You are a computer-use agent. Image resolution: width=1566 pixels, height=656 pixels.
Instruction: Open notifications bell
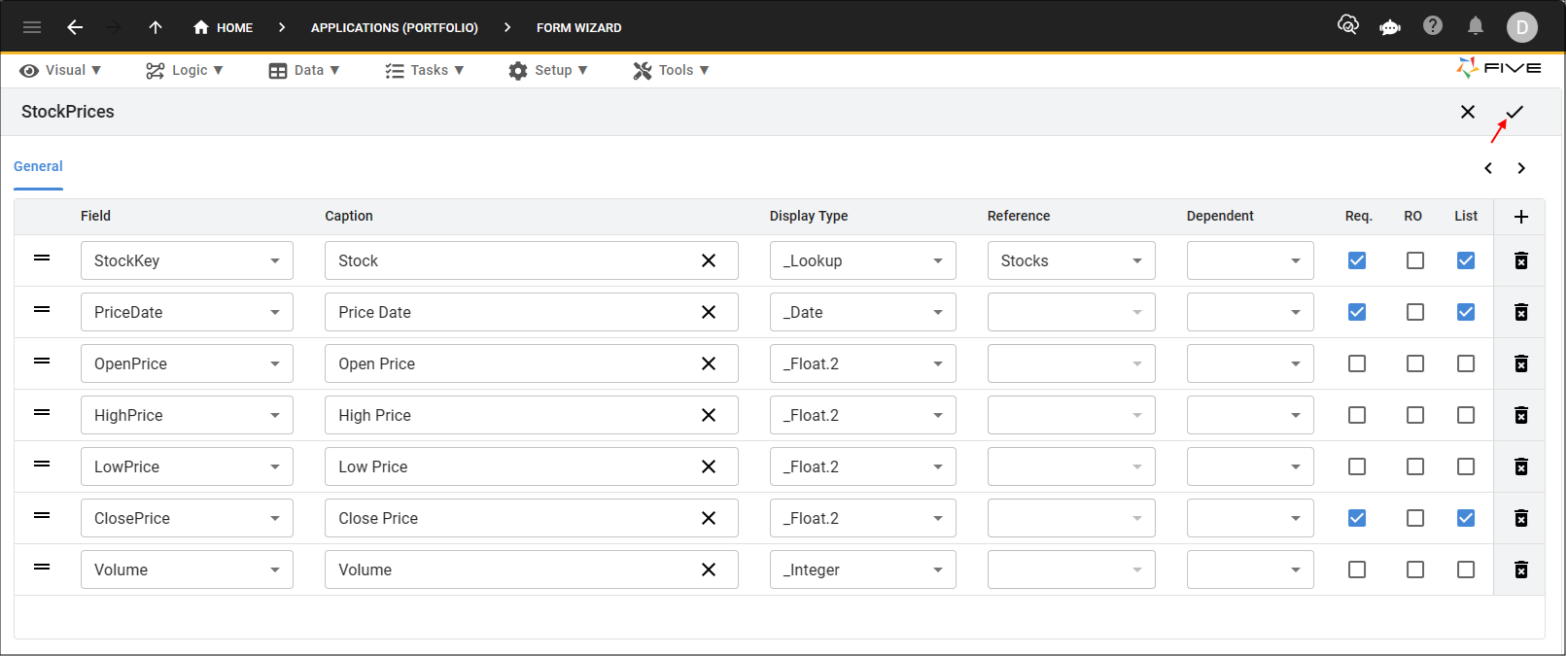tap(1476, 26)
